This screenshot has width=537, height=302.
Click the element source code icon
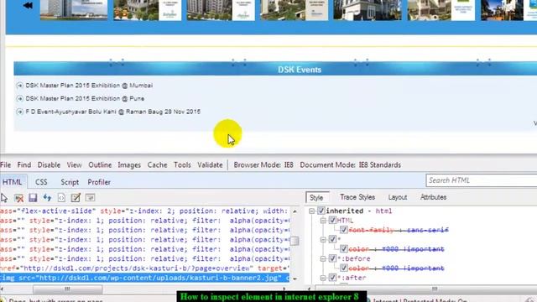click(61, 198)
